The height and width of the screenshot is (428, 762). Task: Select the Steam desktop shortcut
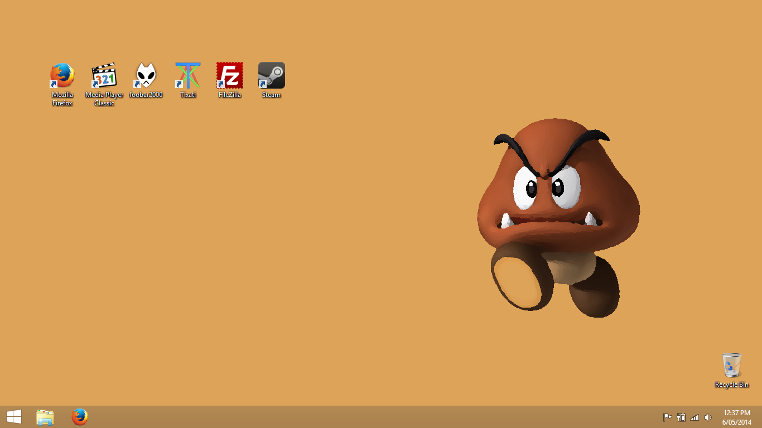click(x=272, y=76)
